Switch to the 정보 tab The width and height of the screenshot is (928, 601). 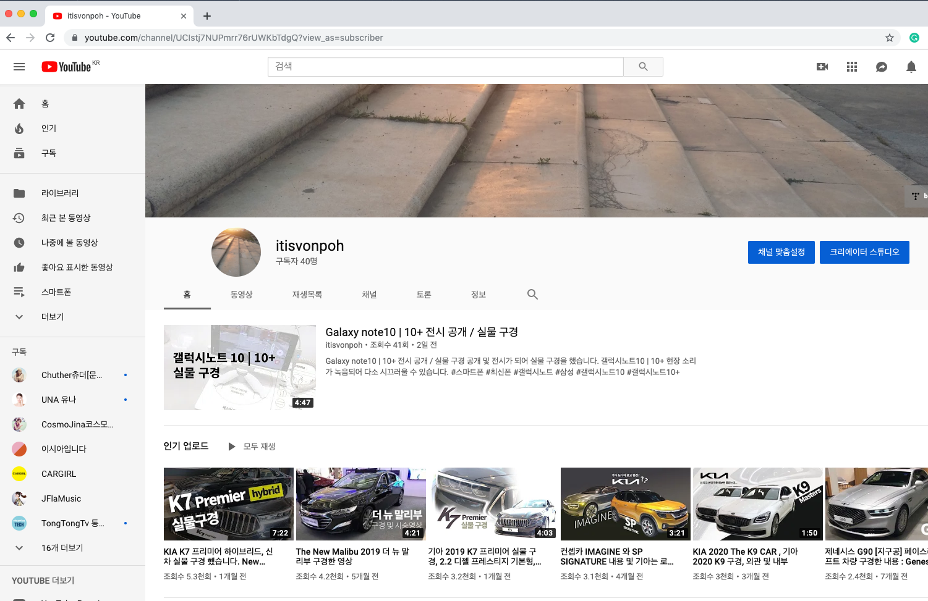[478, 295]
